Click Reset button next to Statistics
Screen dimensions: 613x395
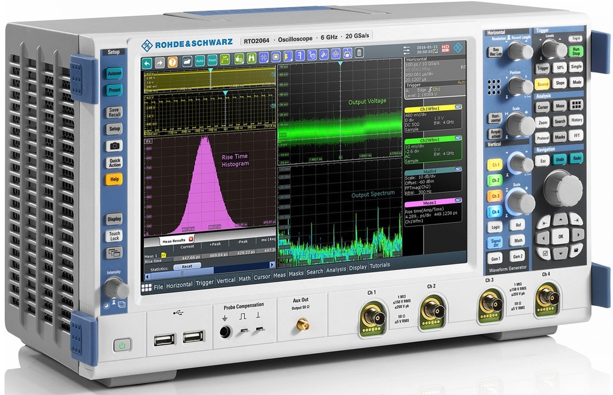click(x=187, y=266)
